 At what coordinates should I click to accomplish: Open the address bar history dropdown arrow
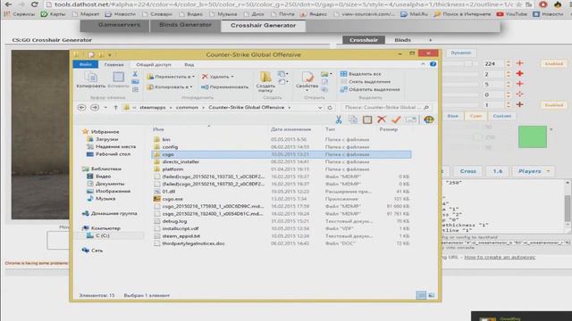pos(320,108)
